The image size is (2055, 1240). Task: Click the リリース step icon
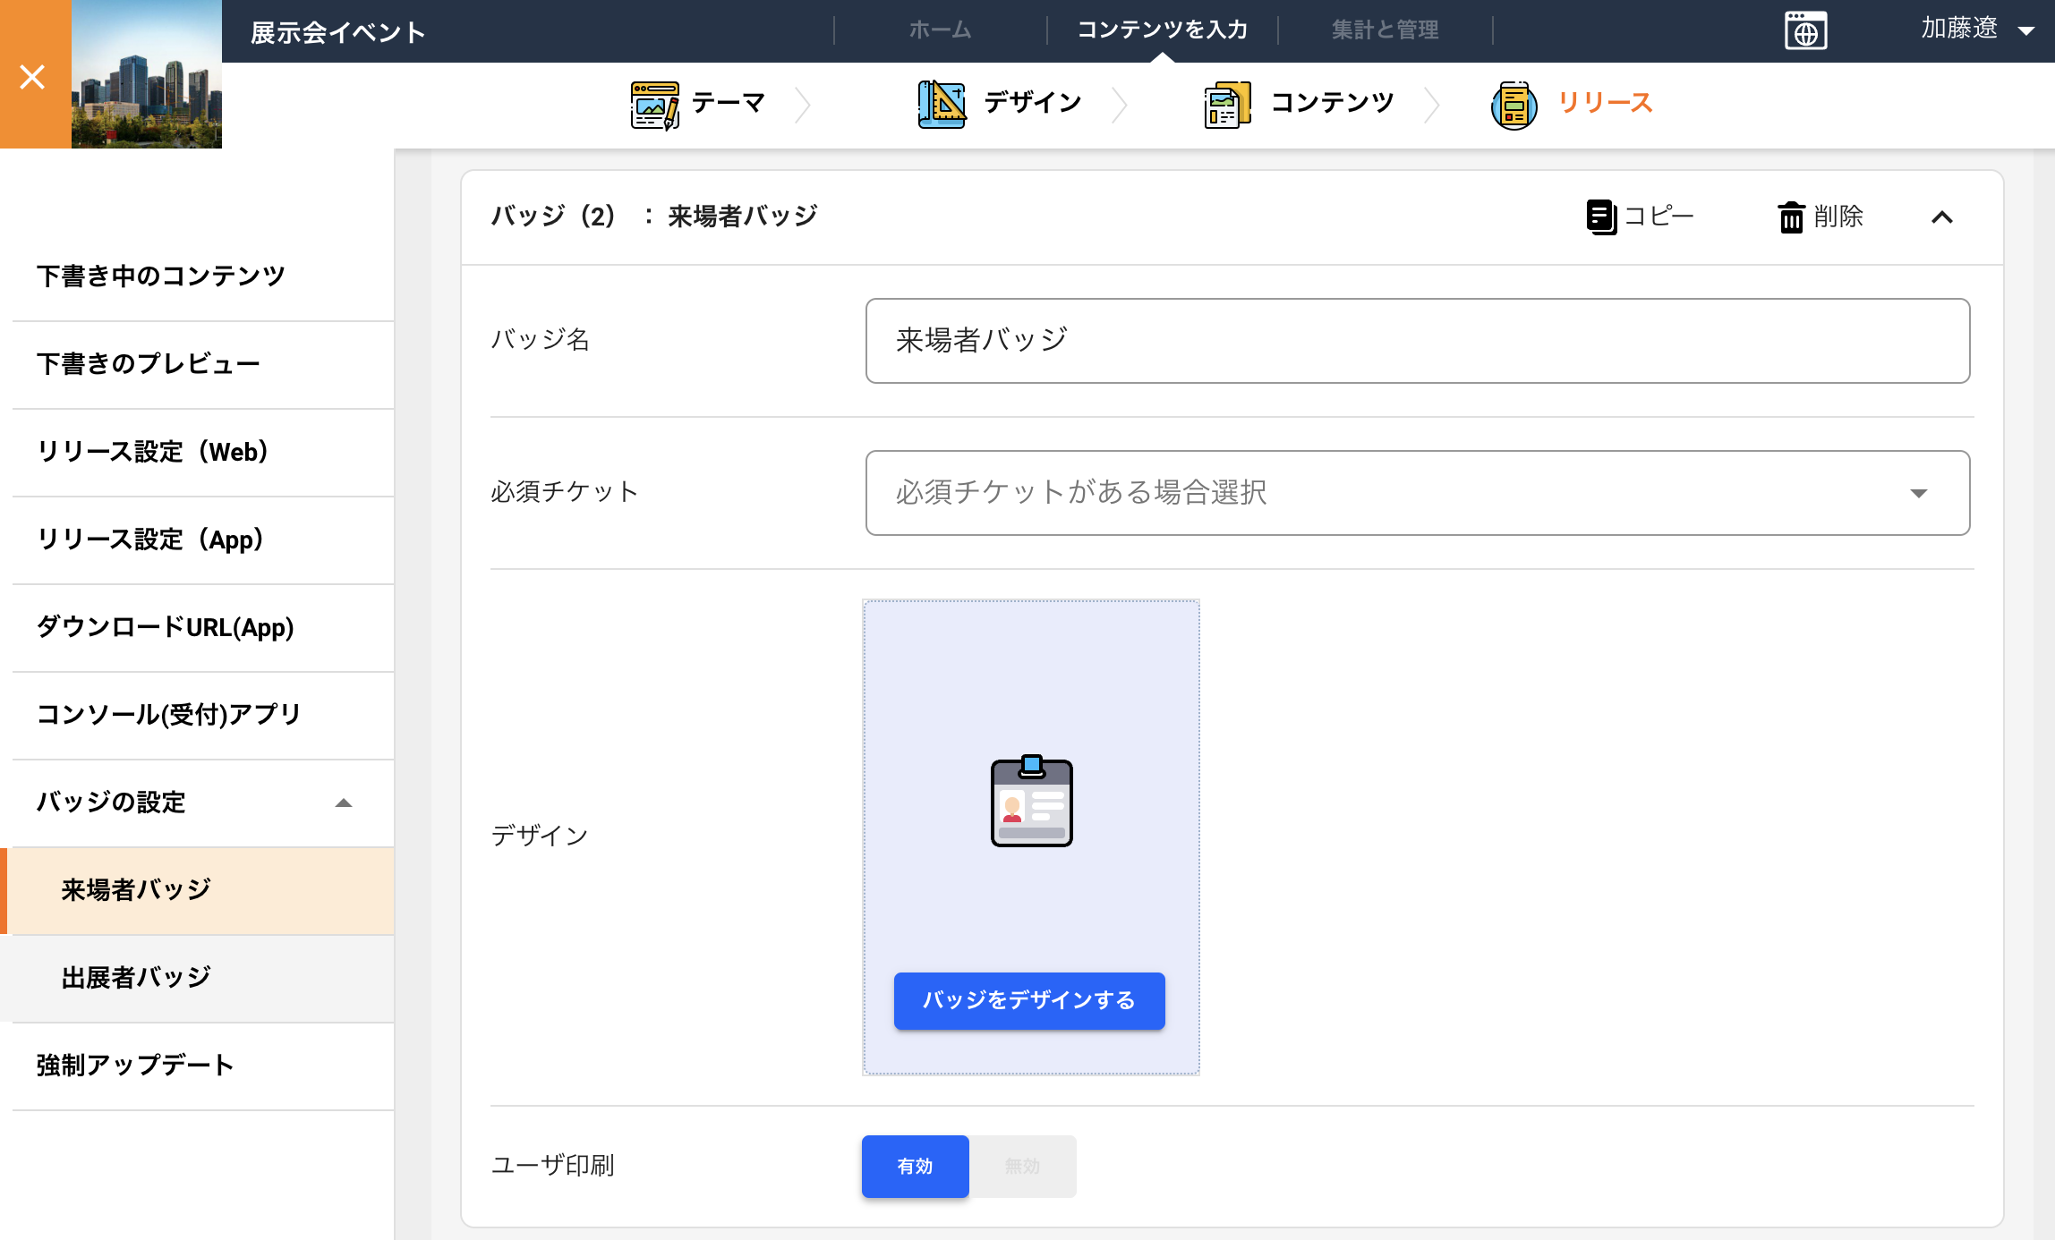(x=1514, y=105)
